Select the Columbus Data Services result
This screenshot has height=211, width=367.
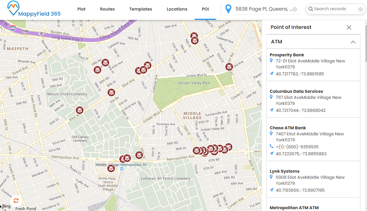(296, 91)
